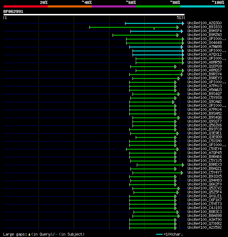Click the purple ~60% identity legend segment
228x237 pixels.
coord(114,6)
